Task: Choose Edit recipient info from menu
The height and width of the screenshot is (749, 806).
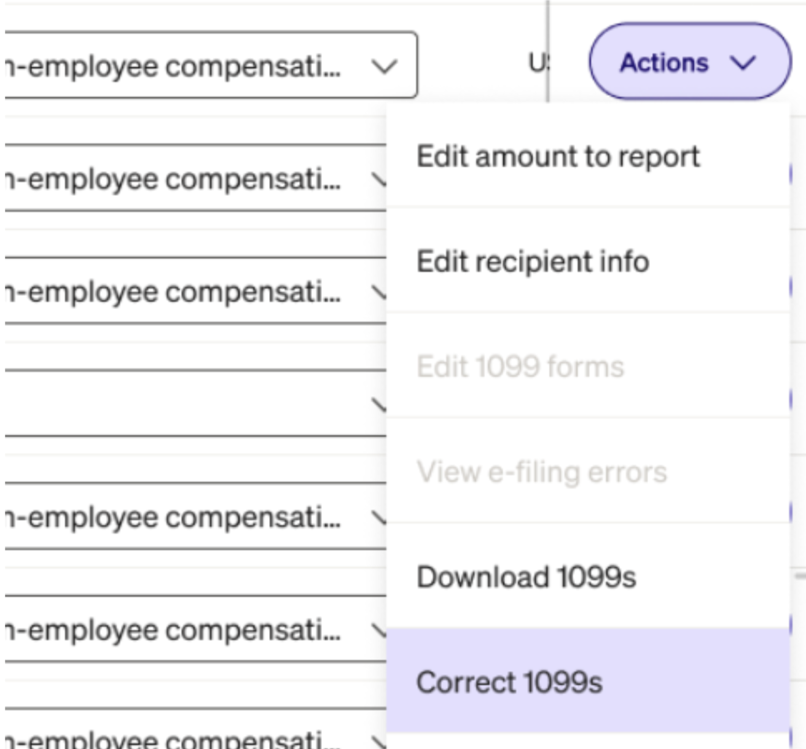Action: pos(533,262)
